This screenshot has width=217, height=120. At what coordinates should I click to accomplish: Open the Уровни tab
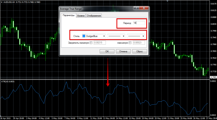pyautogui.click(x=80, y=16)
